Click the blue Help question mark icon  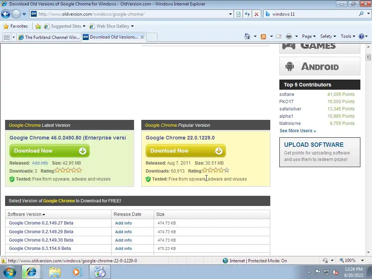point(361,36)
